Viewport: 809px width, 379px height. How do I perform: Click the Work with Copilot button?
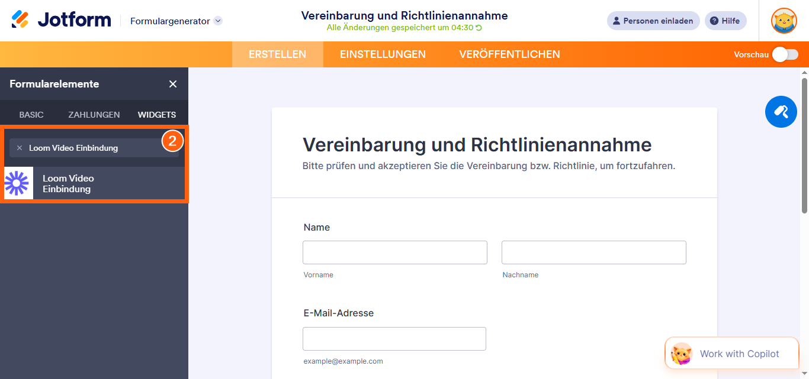point(731,353)
